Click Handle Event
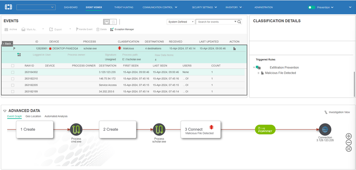356x170 pixels. 84,29
